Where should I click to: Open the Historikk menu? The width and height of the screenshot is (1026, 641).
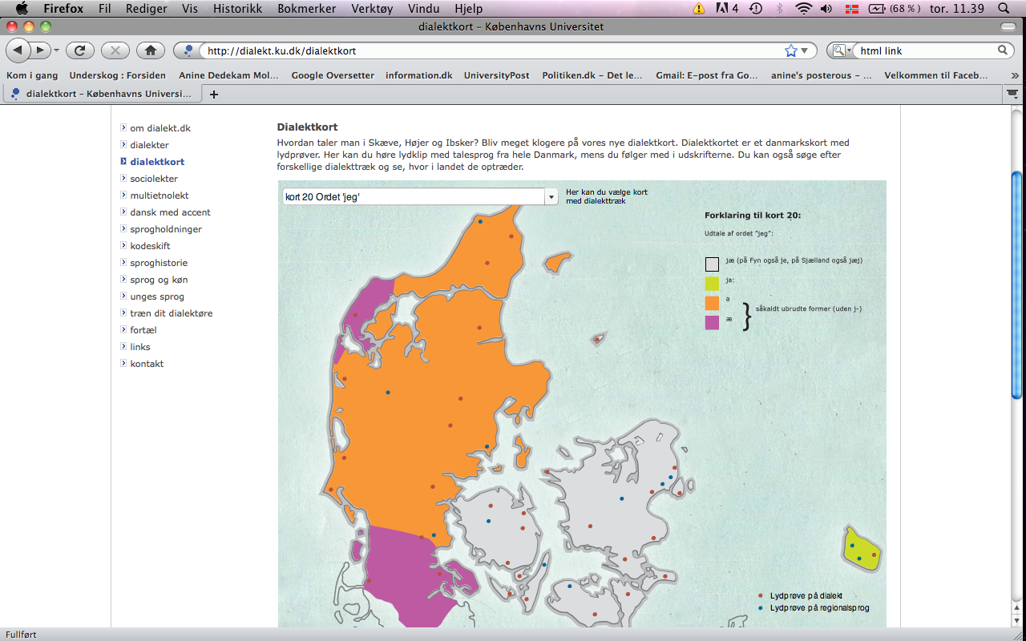point(237,9)
